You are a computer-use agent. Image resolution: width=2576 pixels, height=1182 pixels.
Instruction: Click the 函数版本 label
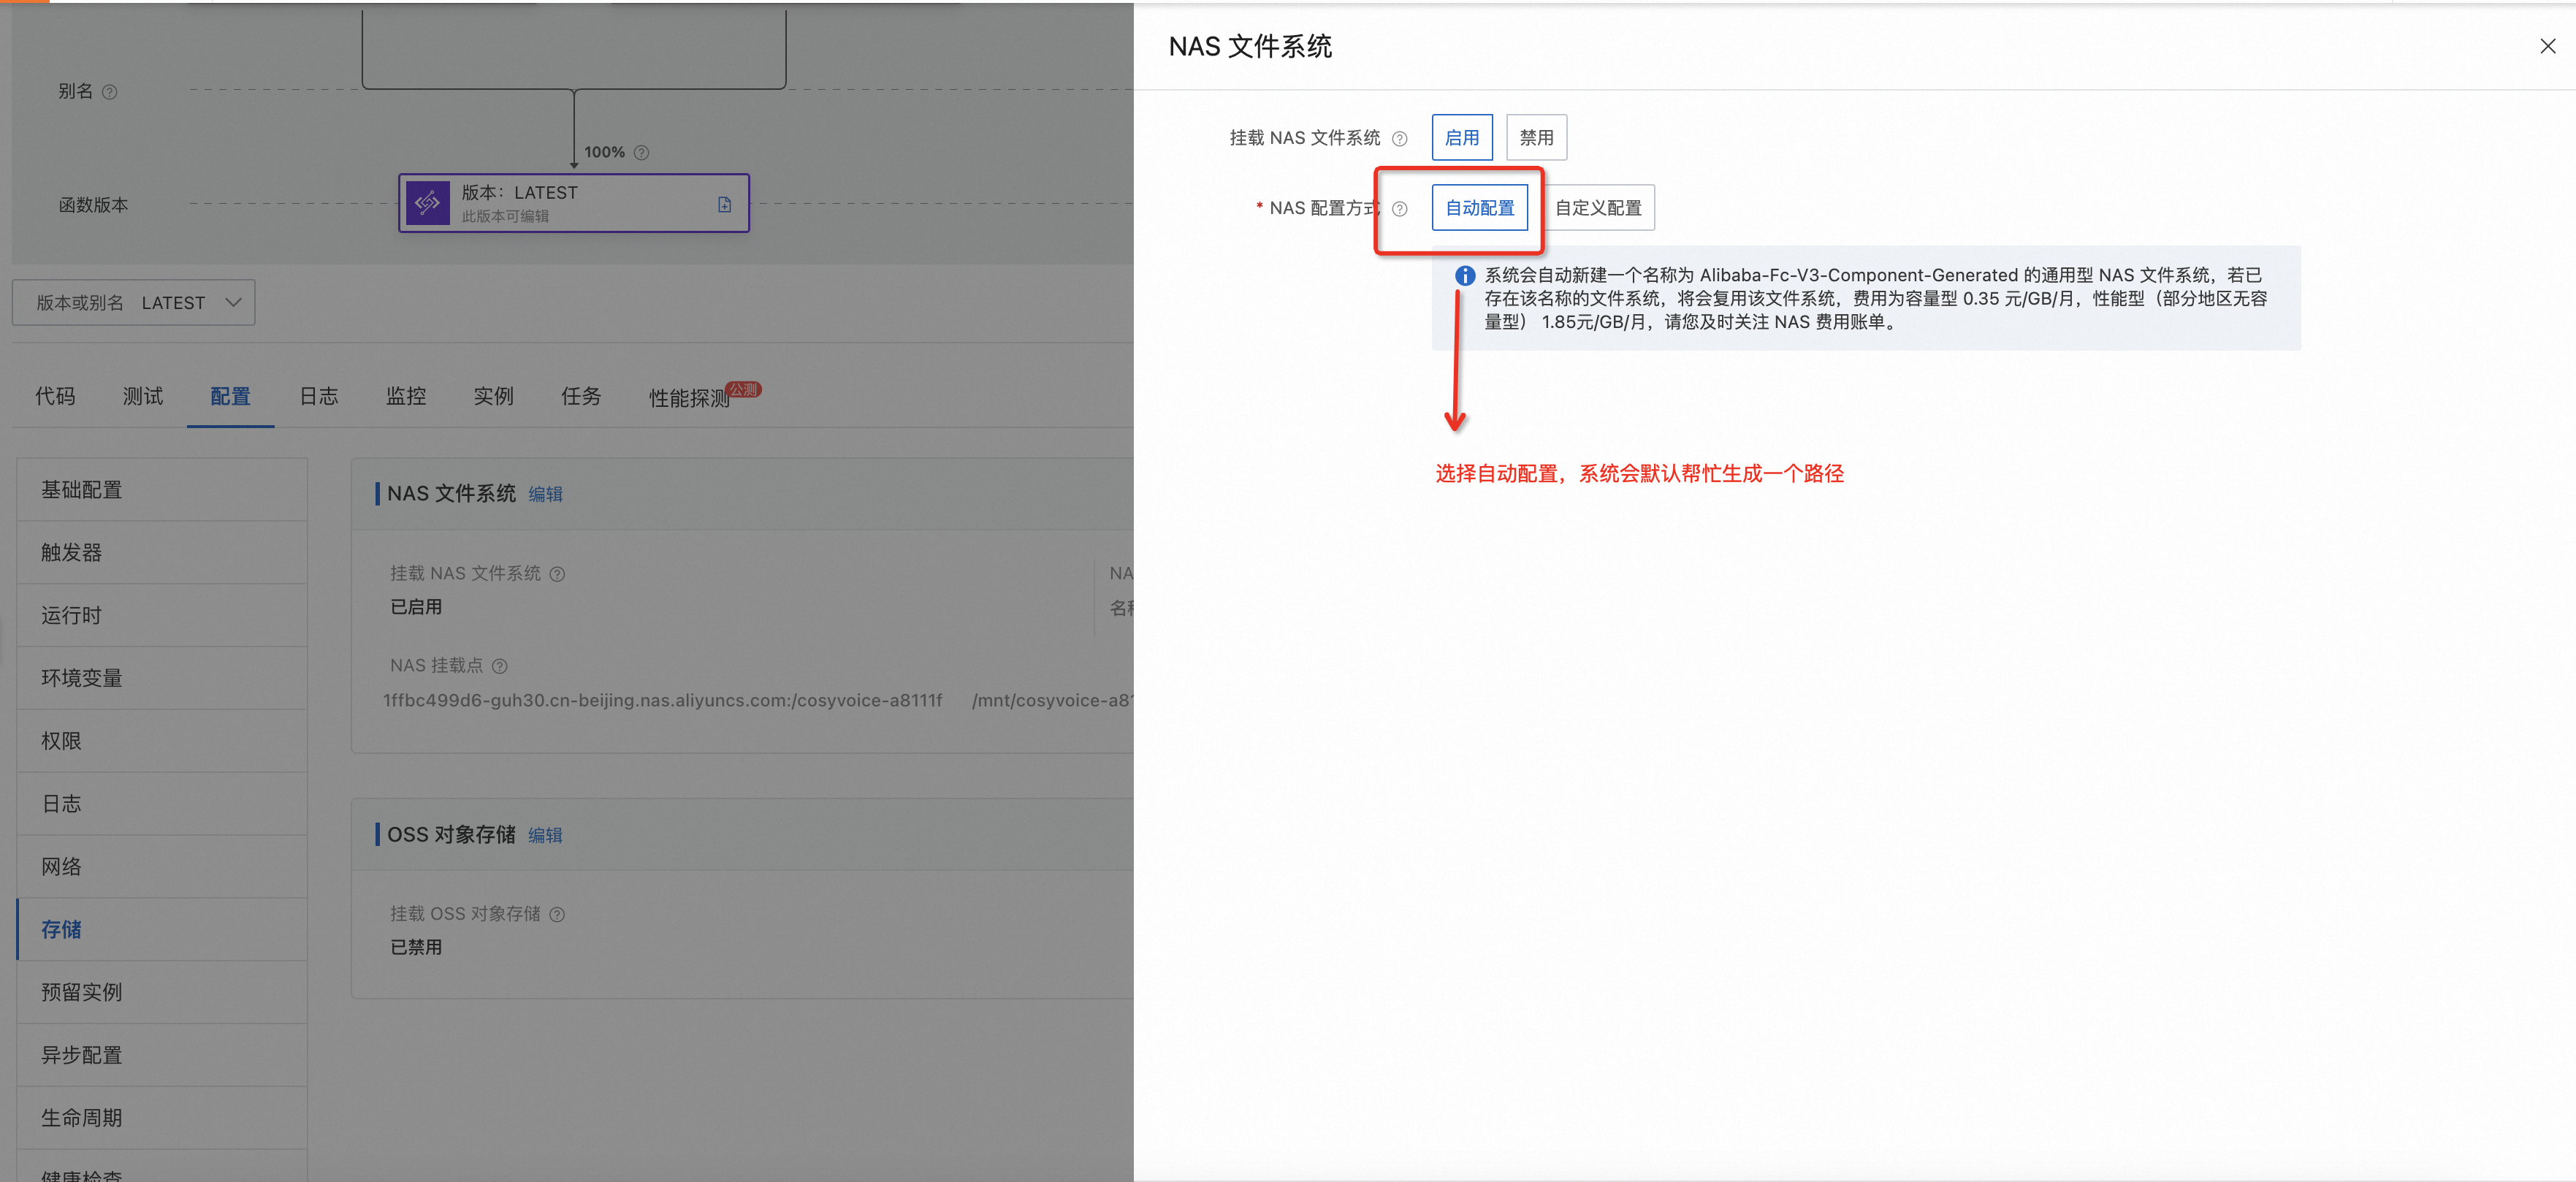click(x=93, y=205)
